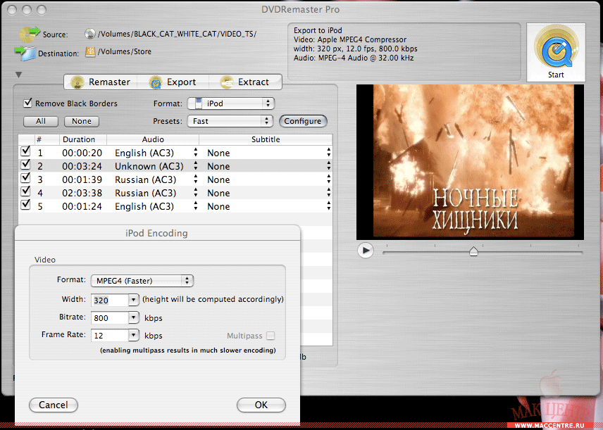This screenshot has width=603, height=430.
Task: Click the Export tab QuickTime icon
Action: click(x=156, y=82)
